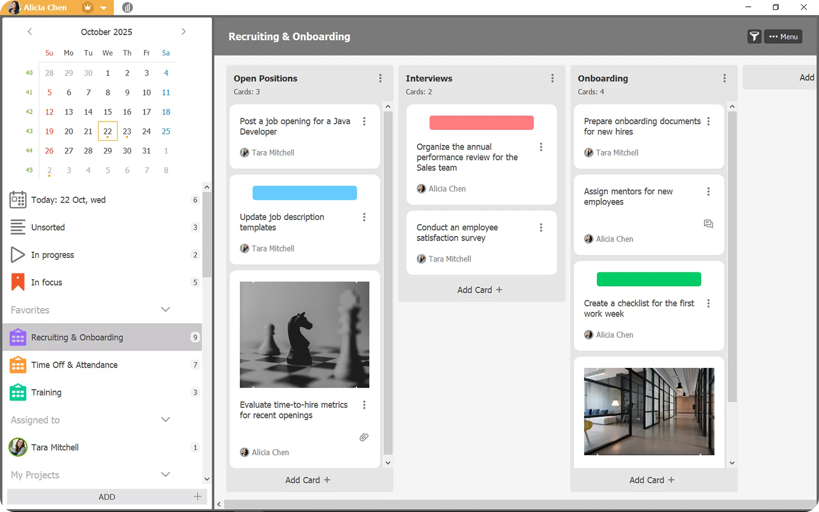
Task: Open Open Positions column options menu
Action: coord(380,78)
